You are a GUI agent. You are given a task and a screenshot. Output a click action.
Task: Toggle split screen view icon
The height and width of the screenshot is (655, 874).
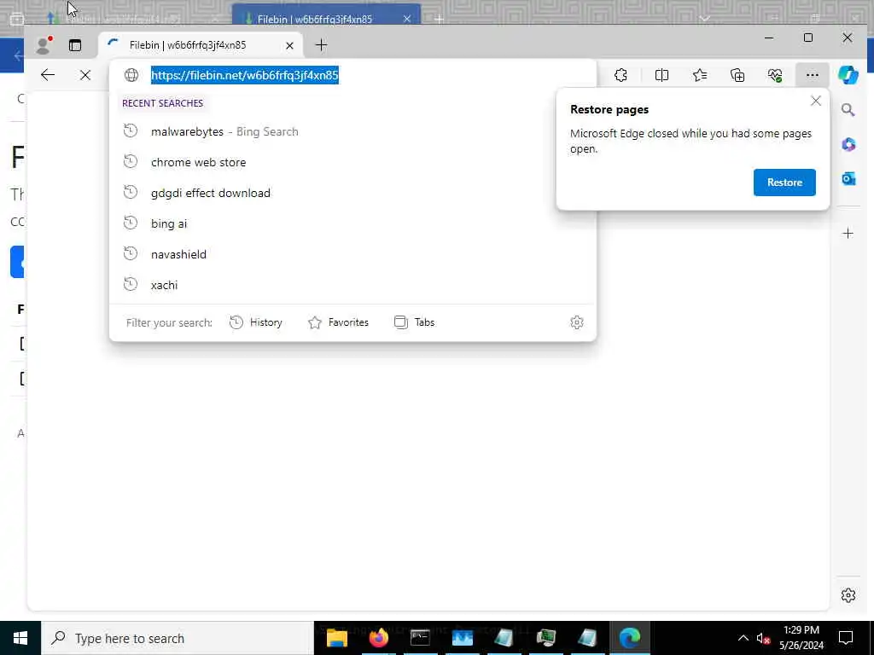(661, 75)
